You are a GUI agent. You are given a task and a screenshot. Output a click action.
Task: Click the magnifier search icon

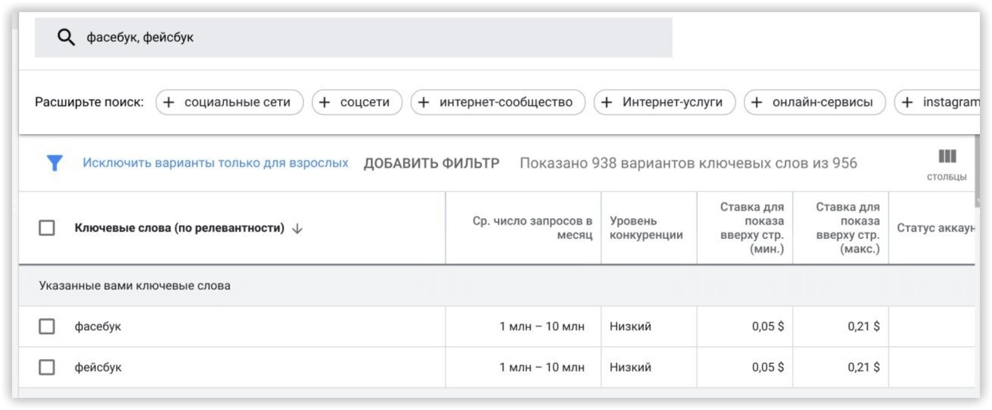66,38
